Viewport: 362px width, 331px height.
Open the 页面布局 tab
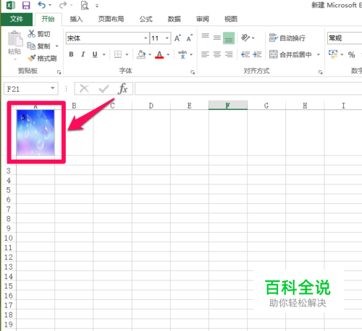(111, 19)
